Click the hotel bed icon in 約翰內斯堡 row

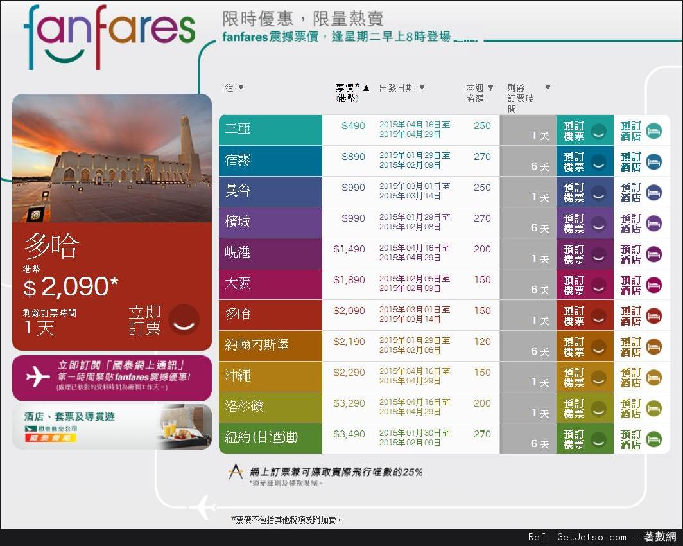tap(653, 348)
